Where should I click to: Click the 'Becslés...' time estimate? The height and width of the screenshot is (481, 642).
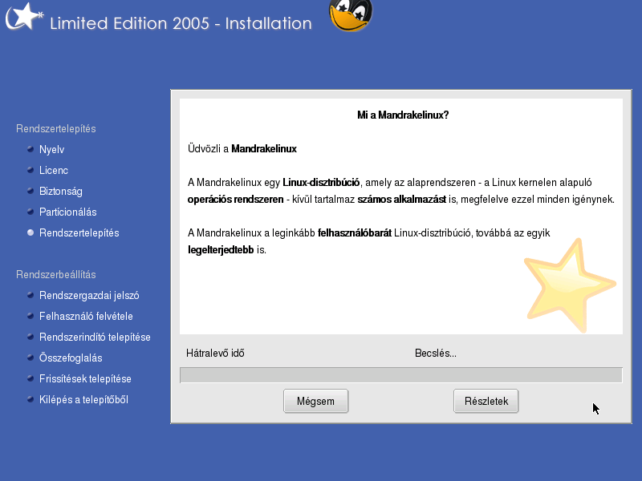(x=436, y=353)
